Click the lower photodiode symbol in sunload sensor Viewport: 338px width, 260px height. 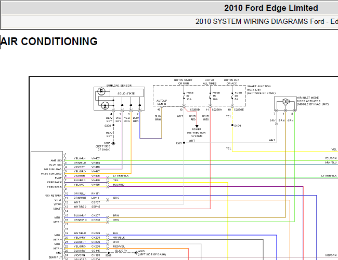[x=105, y=105]
